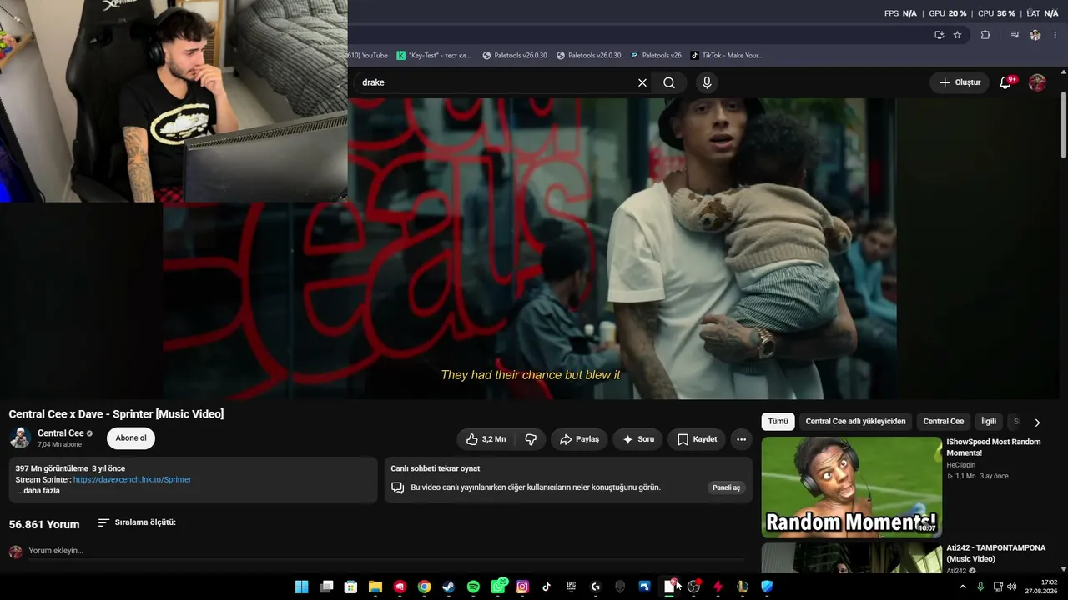Image resolution: width=1068 pixels, height=600 pixels.
Task: Like the Sprinter video
Action: pos(486,439)
